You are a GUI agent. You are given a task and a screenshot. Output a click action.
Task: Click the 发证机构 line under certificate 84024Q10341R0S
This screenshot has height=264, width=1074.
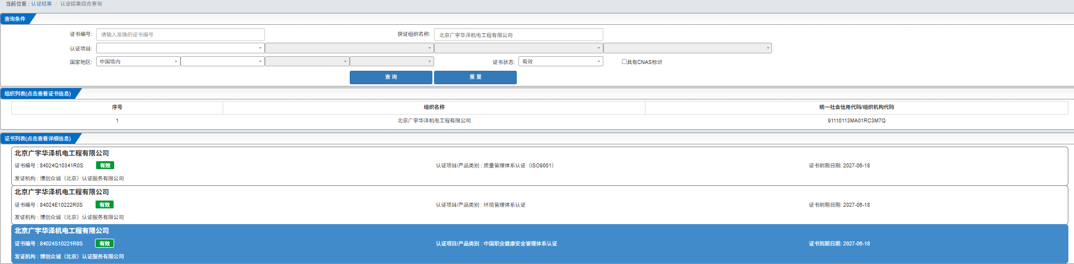click(69, 179)
